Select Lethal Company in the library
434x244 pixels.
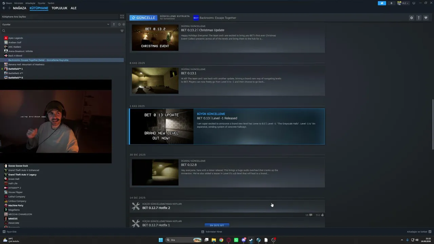point(17,197)
